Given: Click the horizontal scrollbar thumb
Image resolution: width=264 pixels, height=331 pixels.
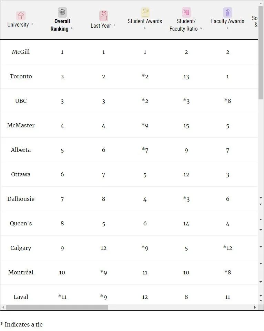Looking at the screenshot, I should pos(57,307).
